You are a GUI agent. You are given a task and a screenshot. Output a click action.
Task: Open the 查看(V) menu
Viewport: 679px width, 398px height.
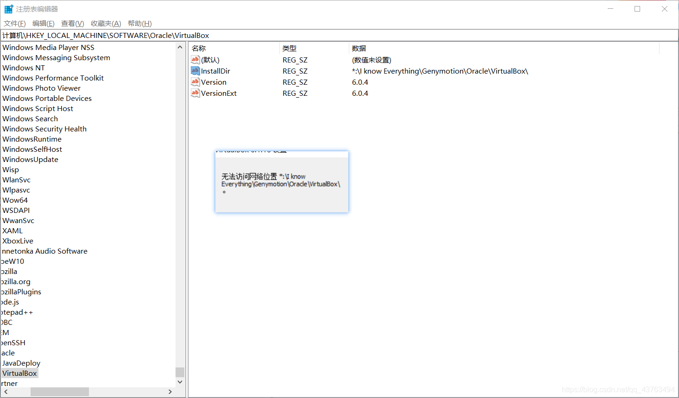click(x=73, y=24)
